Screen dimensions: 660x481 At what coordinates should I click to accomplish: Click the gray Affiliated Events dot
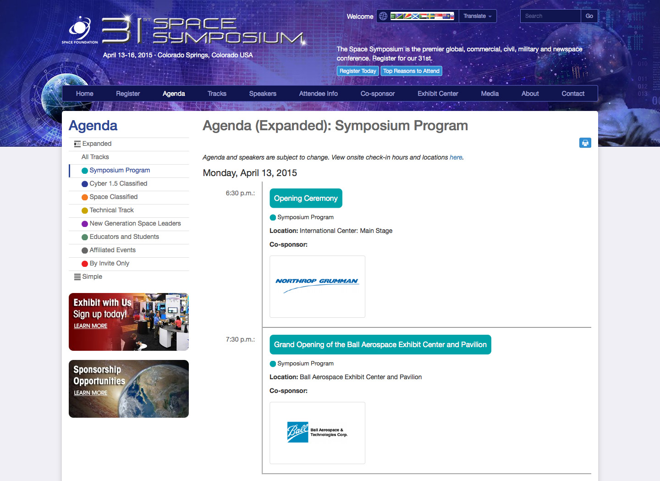click(x=85, y=250)
